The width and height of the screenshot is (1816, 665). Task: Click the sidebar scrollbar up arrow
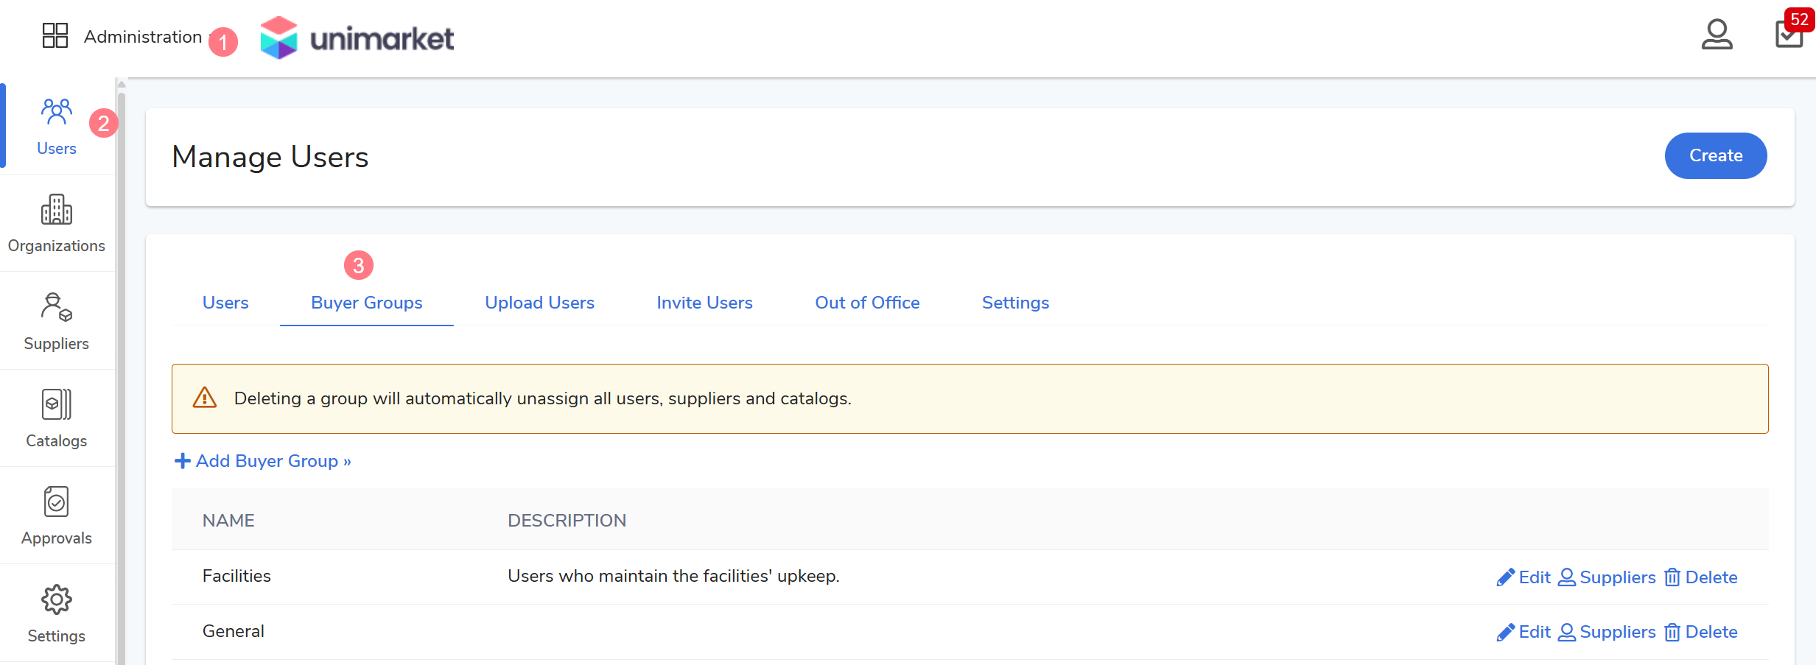pos(122,84)
